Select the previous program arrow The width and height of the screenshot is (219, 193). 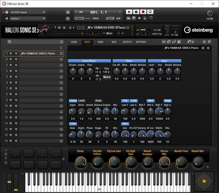(x=79, y=28)
